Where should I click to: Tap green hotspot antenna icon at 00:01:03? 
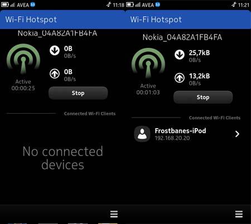(148, 64)
